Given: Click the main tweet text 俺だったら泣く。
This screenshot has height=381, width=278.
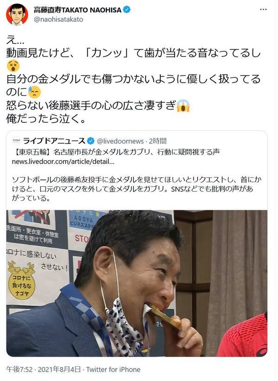Looking at the screenshot, I should [46, 119].
